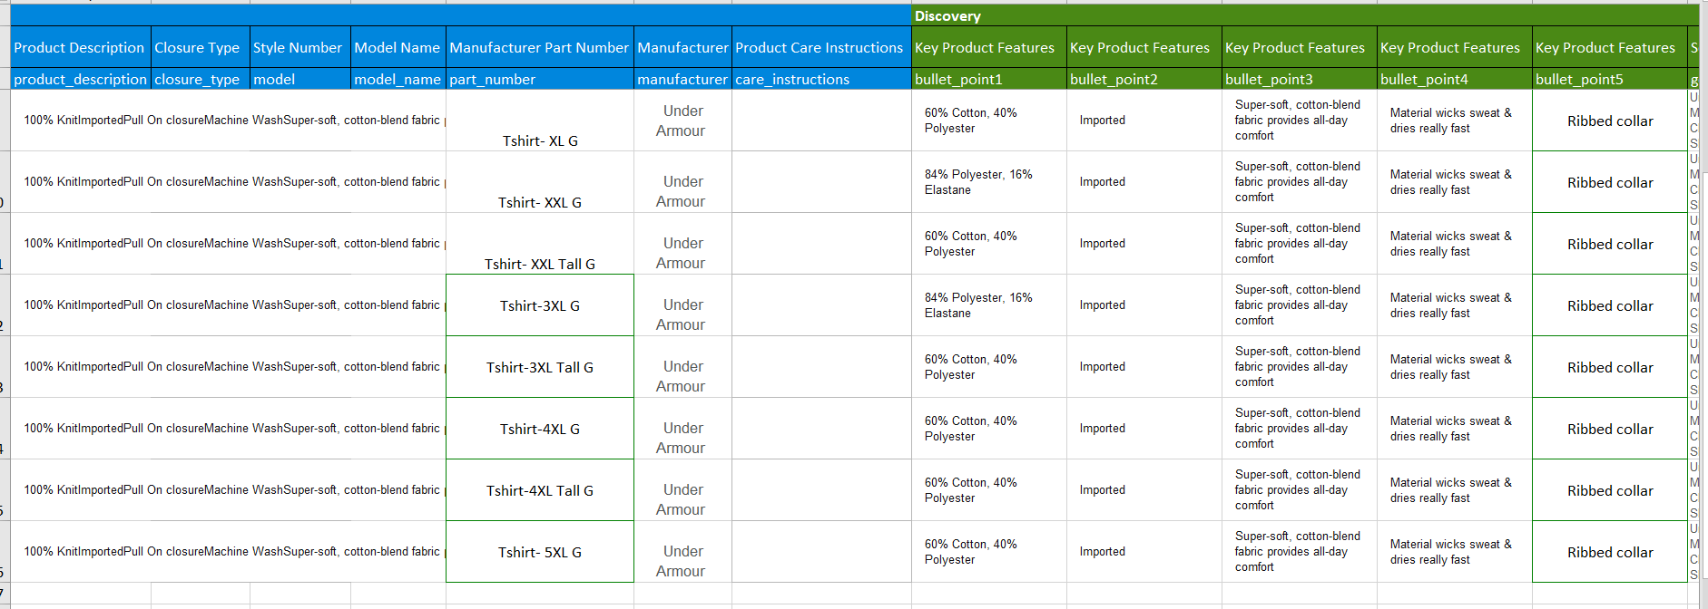The image size is (1708, 609).
Task: Click the Product Description column header
Action: tap(79, 48)
